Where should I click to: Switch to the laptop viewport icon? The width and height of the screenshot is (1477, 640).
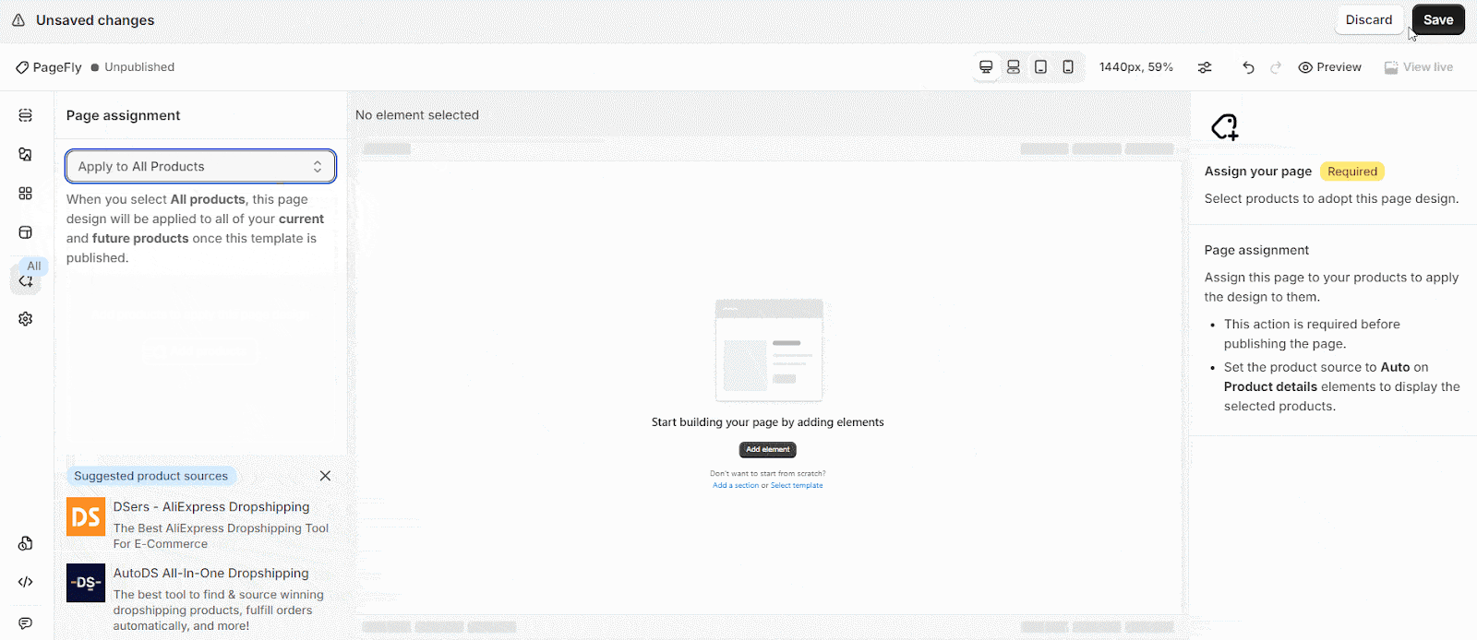click(x=1014, y=67)
